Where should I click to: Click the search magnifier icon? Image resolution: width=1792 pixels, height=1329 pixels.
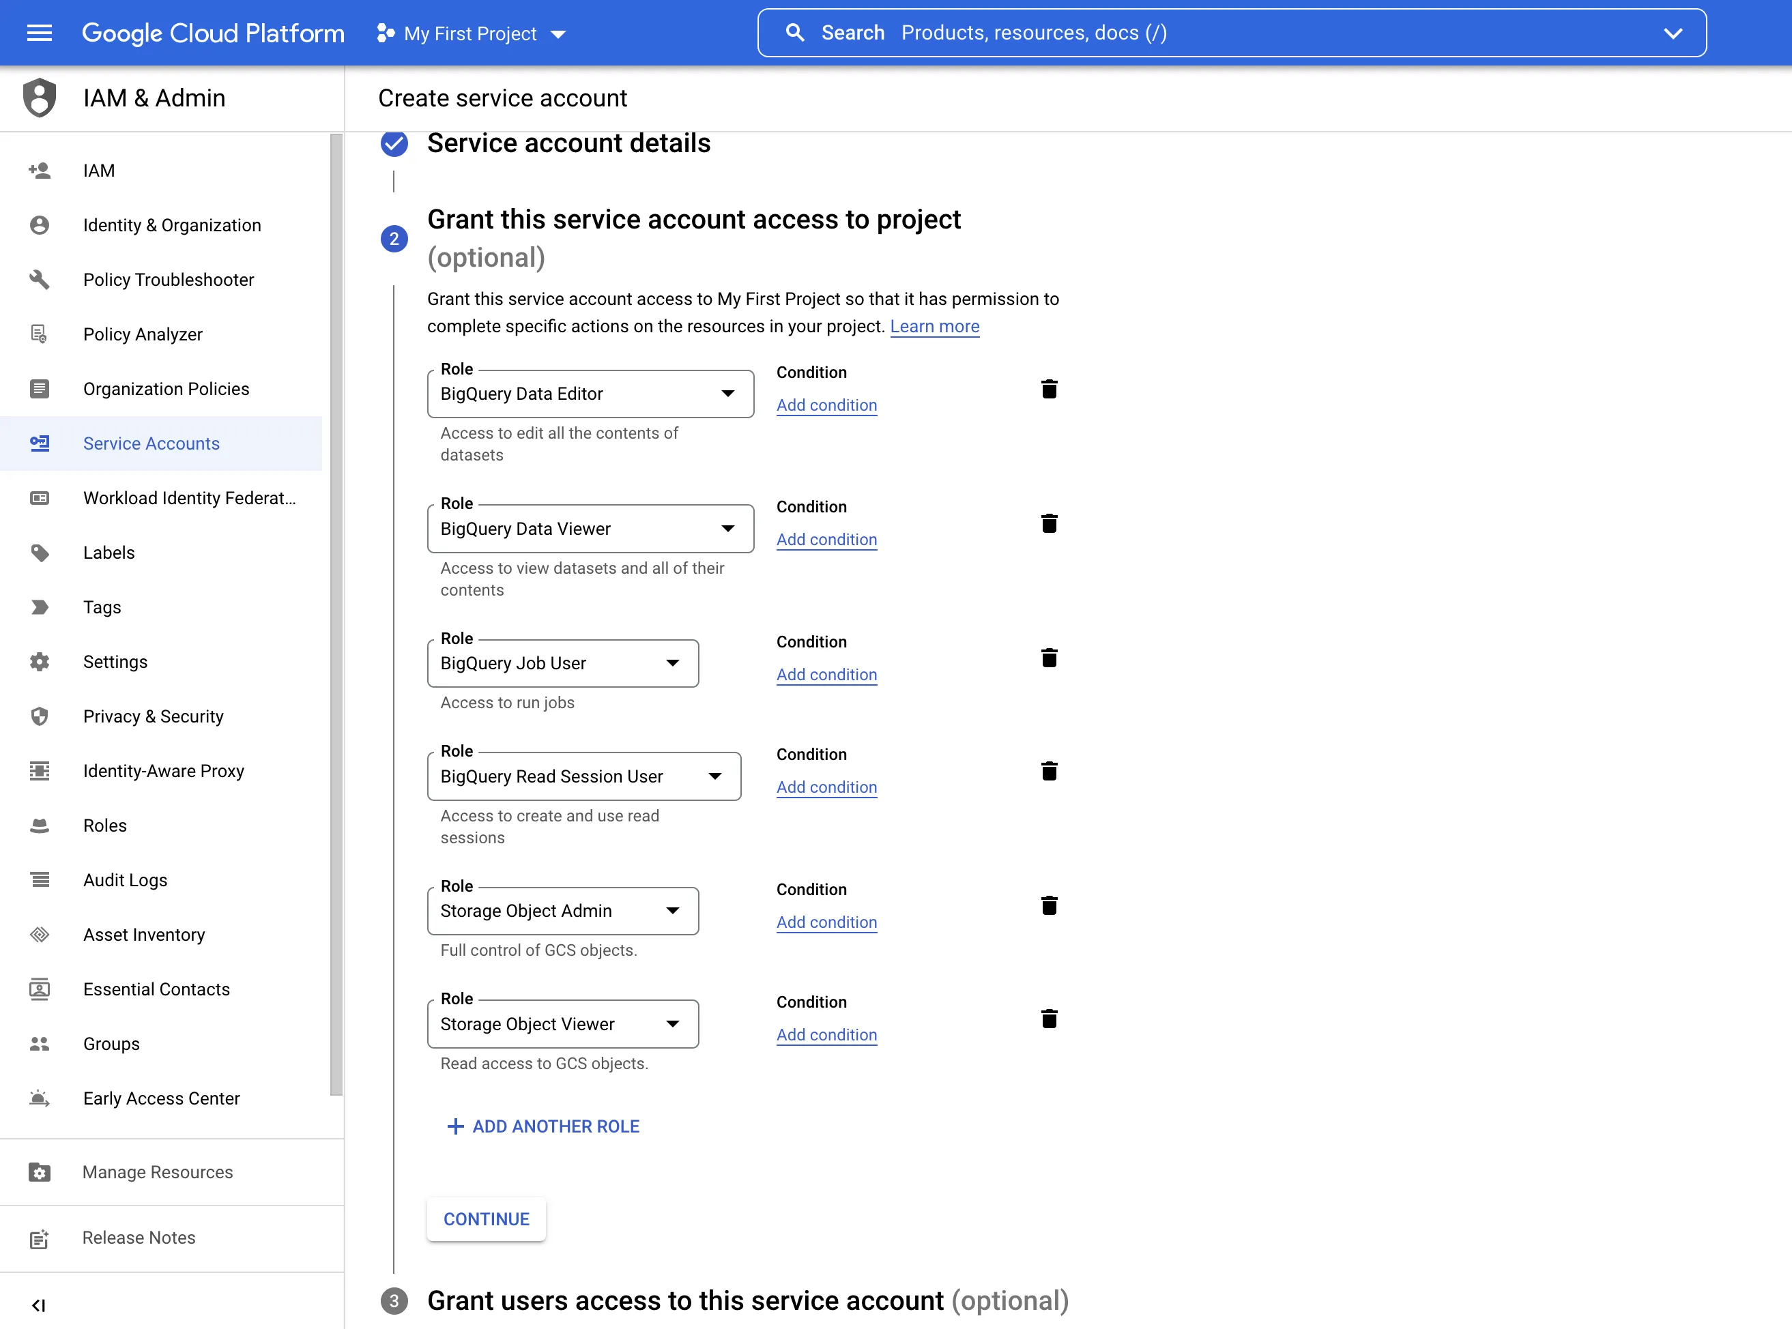tap(795, 32)
